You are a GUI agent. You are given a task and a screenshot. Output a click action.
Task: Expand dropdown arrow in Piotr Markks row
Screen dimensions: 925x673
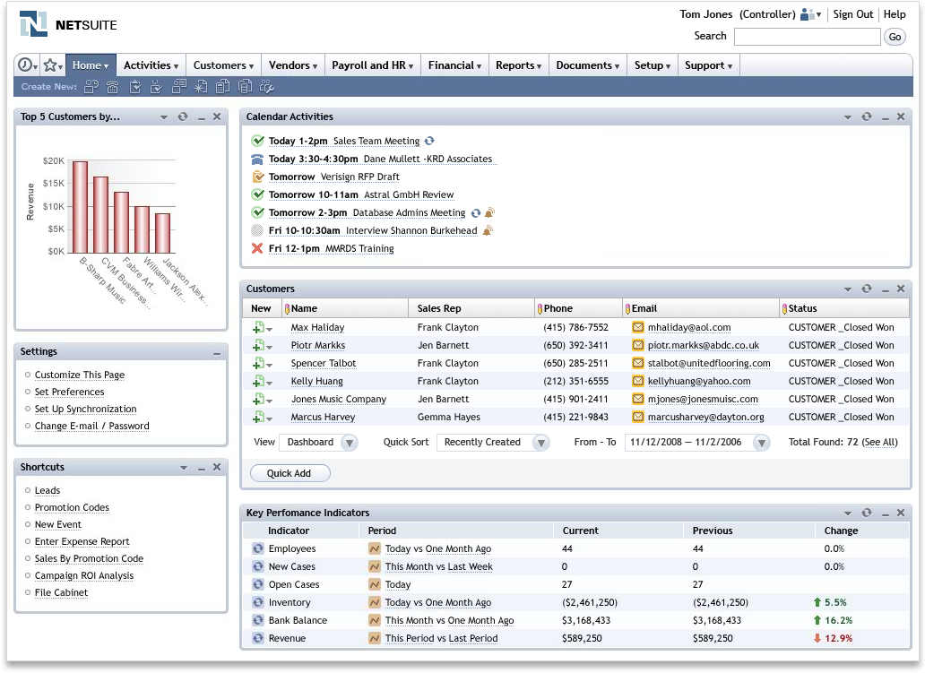(x=270, y=348)
